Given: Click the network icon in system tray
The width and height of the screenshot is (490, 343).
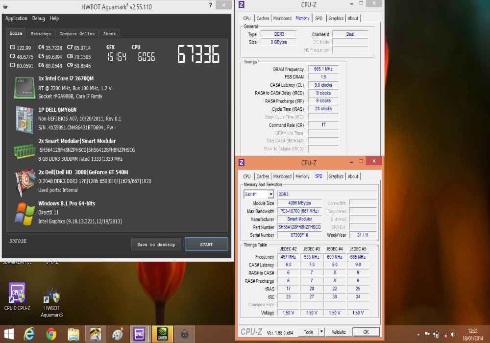Looking at the screenshot, I should pyautogui.click(x=444, y=335).
